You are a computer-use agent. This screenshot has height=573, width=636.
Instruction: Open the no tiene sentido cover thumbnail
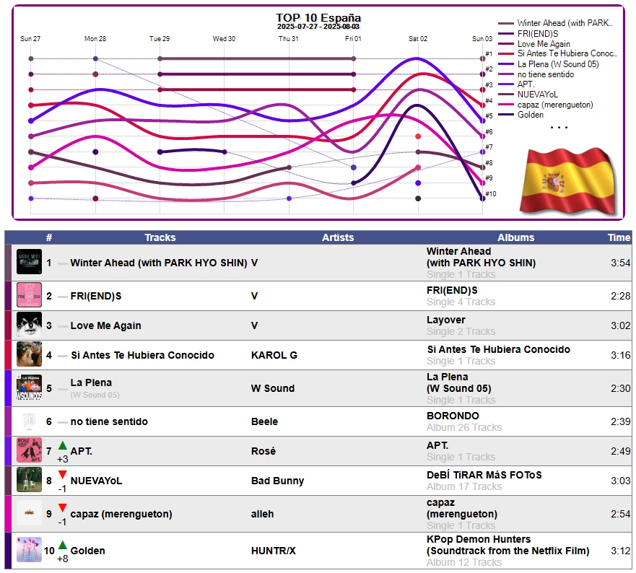tap(29, 421)
